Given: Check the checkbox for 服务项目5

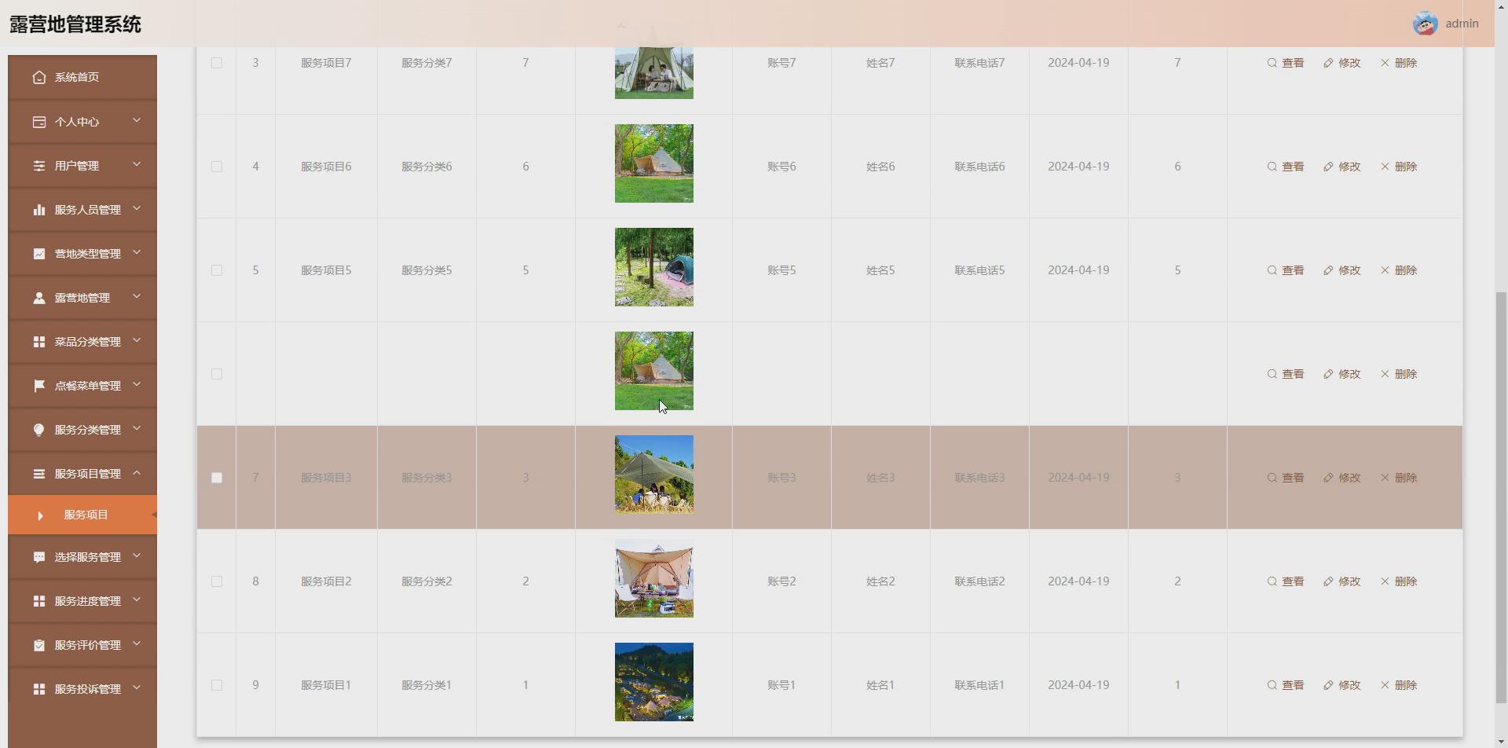Looking at the screenshot, I should point(217,269).
